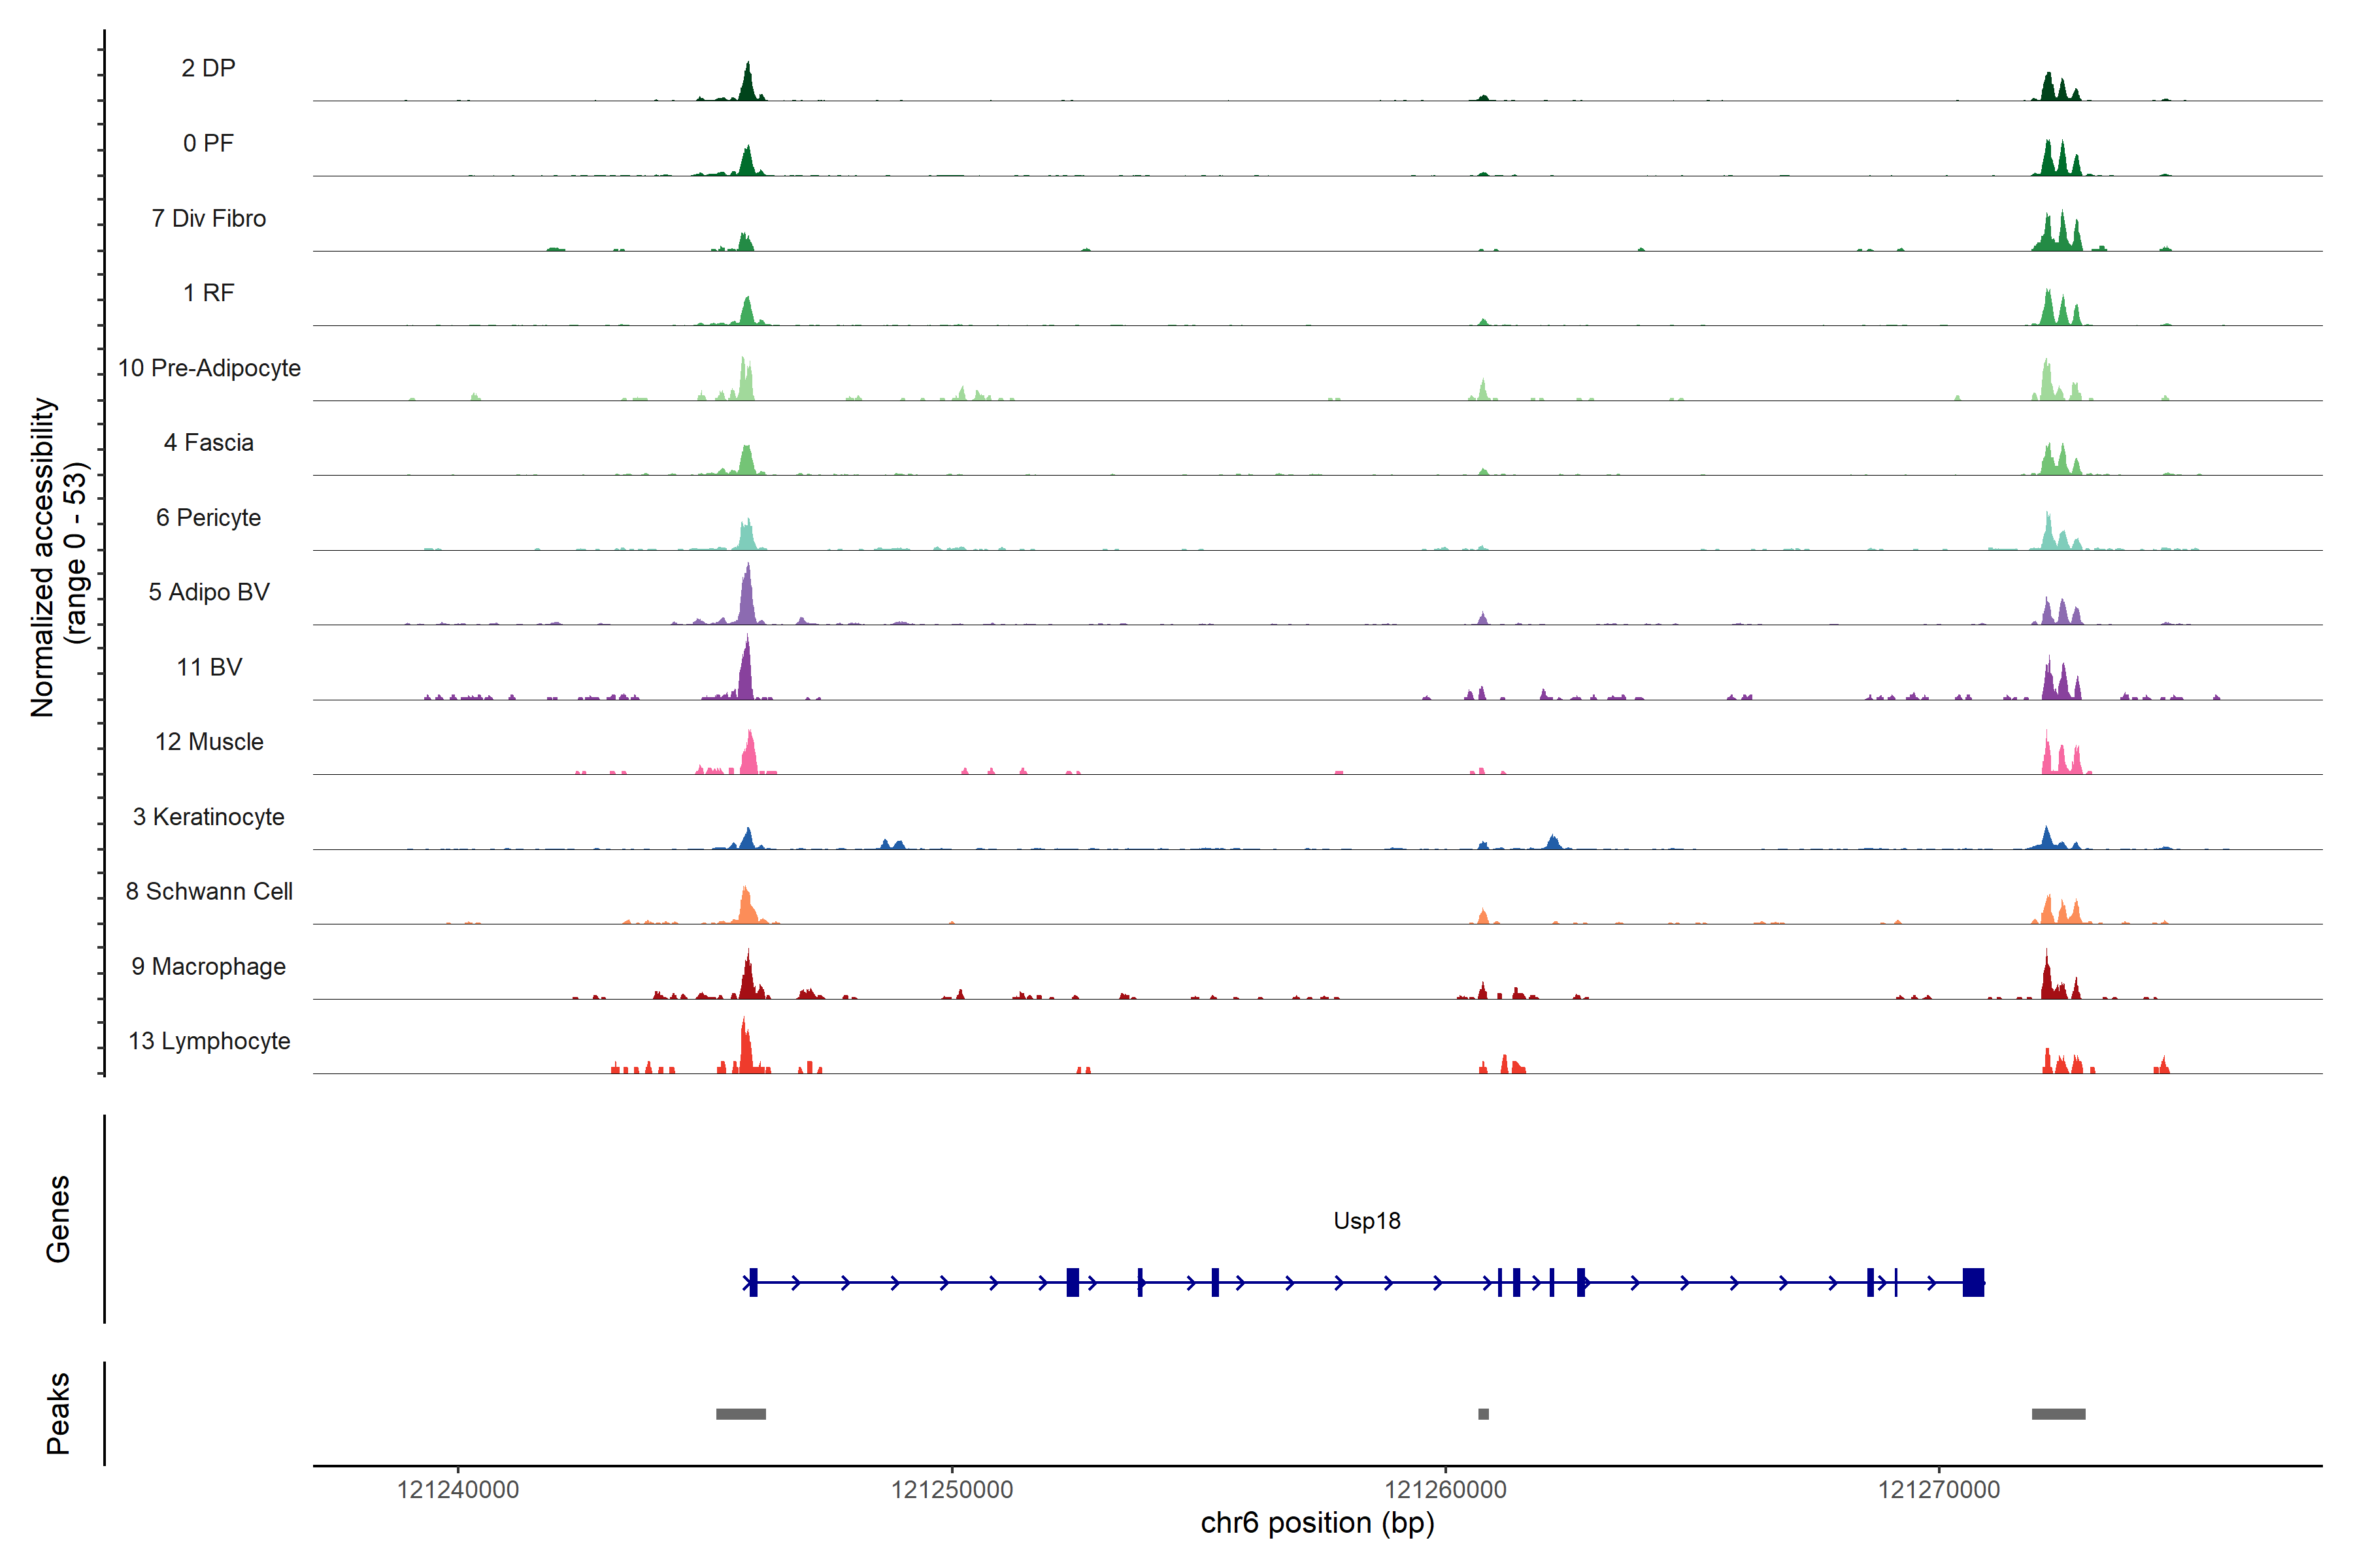Click the small middle gray peak marker

pyautogui.click(x=1482, y=1414)
